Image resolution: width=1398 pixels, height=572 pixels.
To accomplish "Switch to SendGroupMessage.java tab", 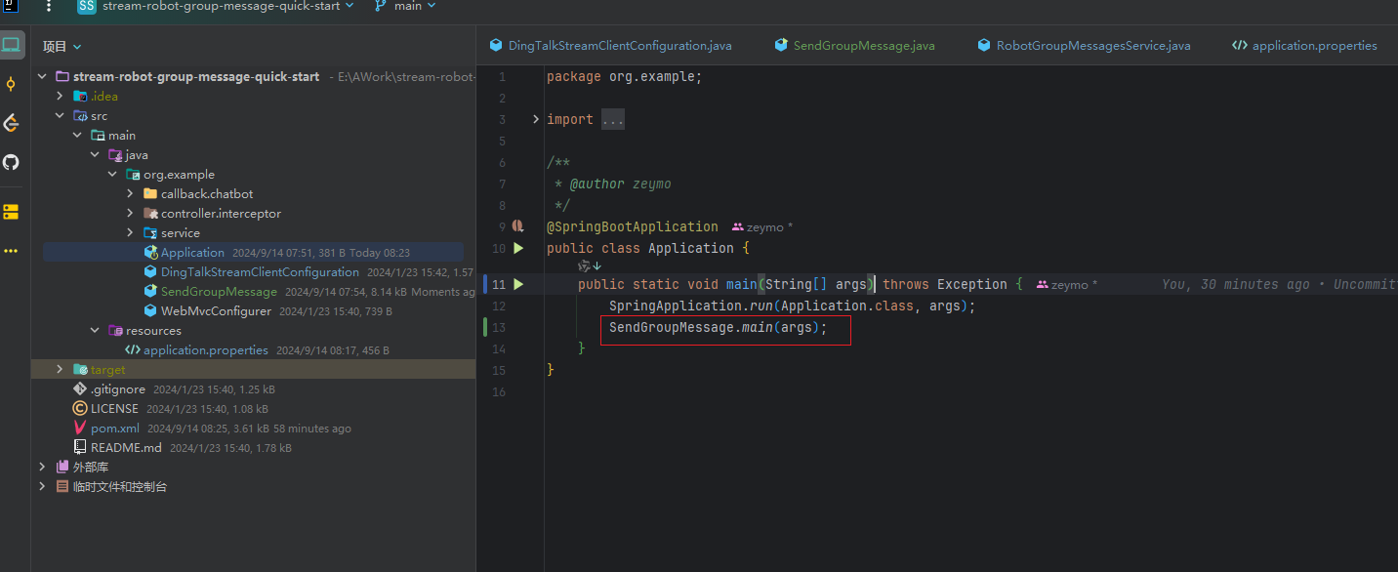I will [854, 46].
